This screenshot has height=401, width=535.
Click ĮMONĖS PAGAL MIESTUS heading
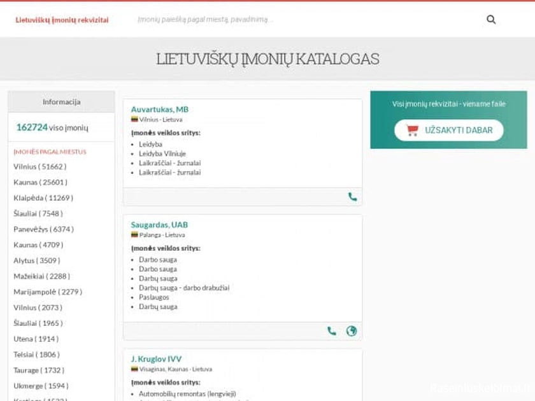tap(50, 151)
